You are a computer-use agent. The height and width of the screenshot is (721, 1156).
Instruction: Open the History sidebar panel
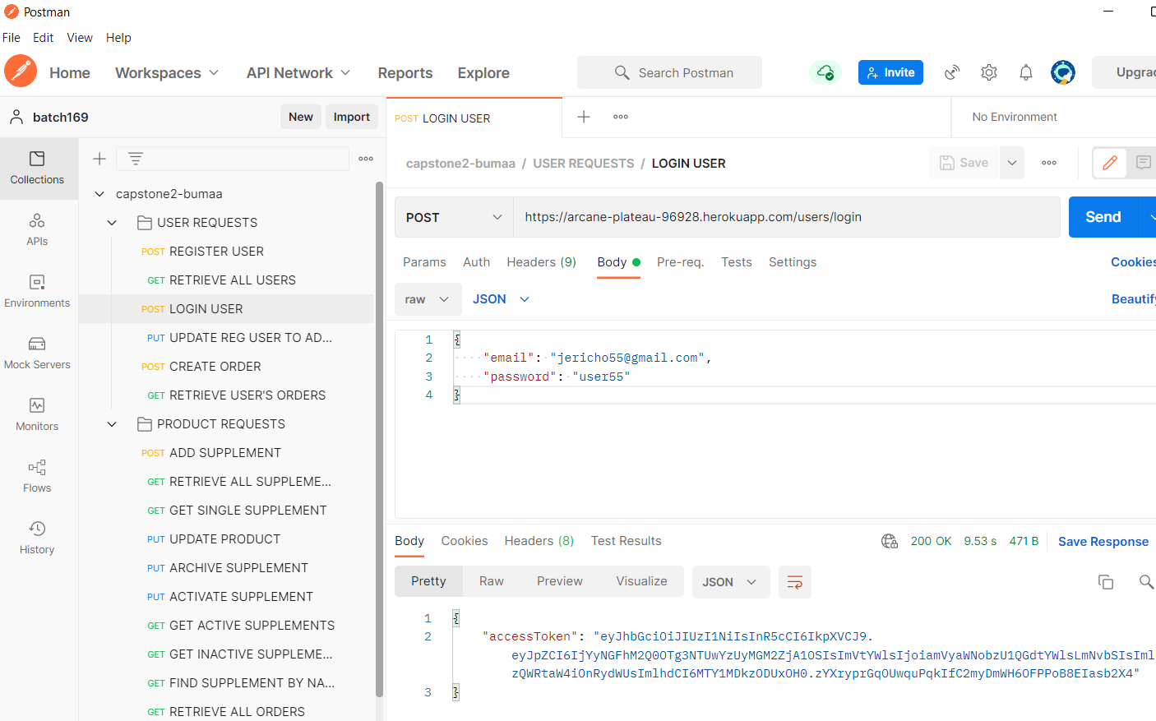[x=37, y=538]
